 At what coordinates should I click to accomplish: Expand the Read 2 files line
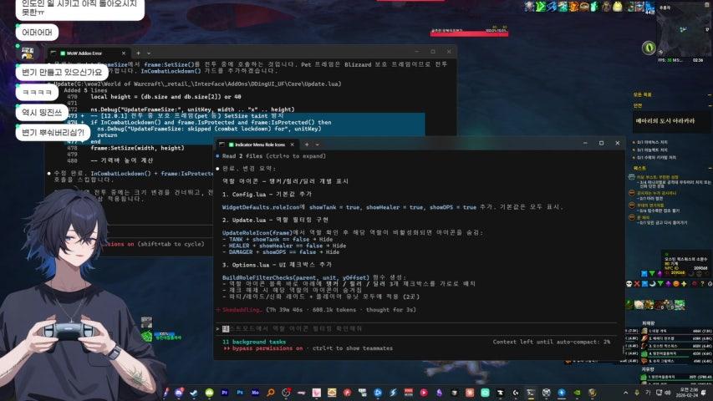pos(273,156)
